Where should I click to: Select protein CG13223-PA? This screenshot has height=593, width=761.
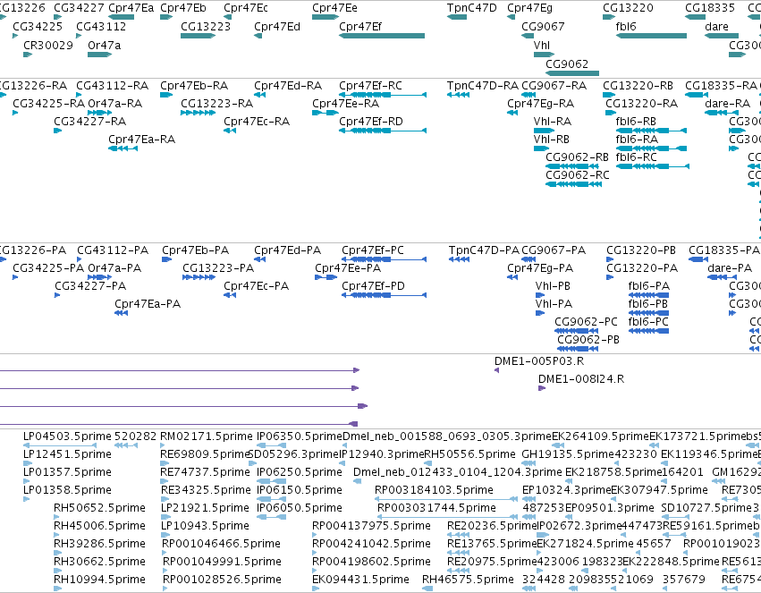[x=199, y=277]
